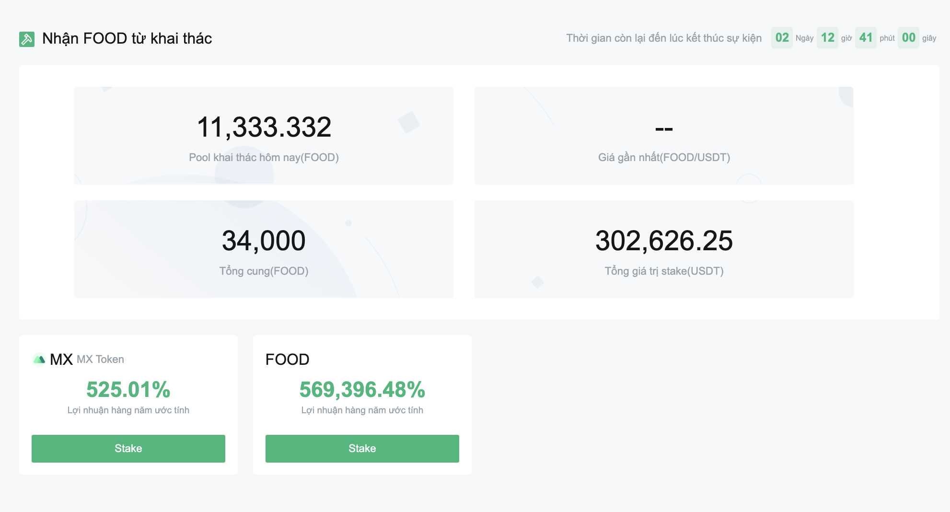Click the MX 525.01% annual yield figure
The image size is (950, 512).
128,389
